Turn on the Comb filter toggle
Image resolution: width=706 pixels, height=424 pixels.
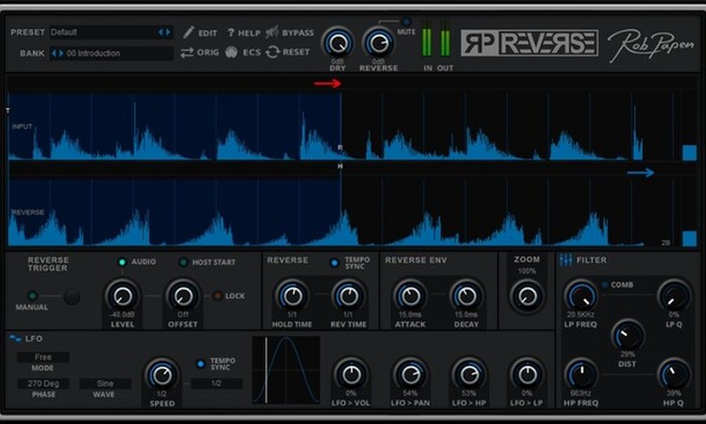(605, 284)
